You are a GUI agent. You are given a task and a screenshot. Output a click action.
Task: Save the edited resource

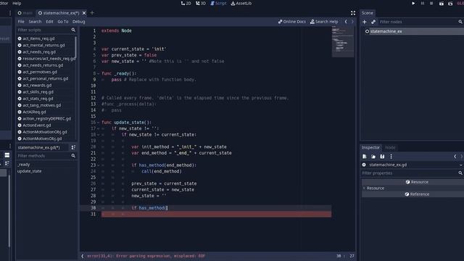[382, 157]
